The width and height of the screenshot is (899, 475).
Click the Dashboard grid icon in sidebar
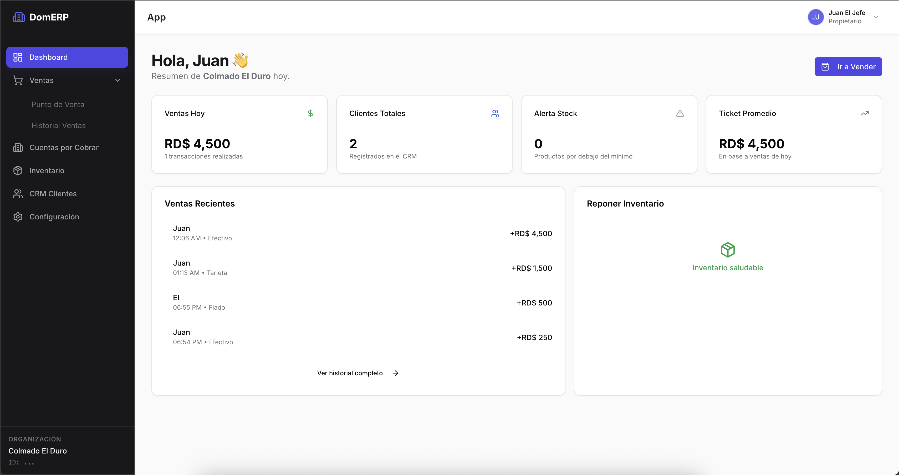point(18,57)
